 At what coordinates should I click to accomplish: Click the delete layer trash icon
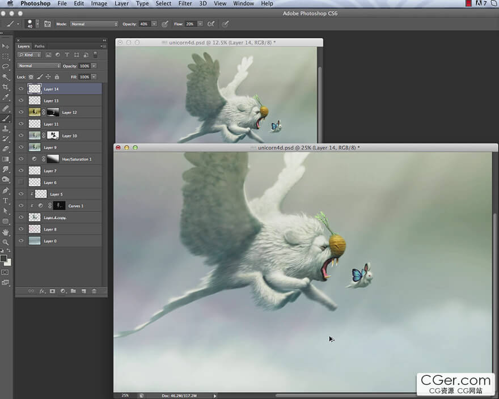coord(94,291)
